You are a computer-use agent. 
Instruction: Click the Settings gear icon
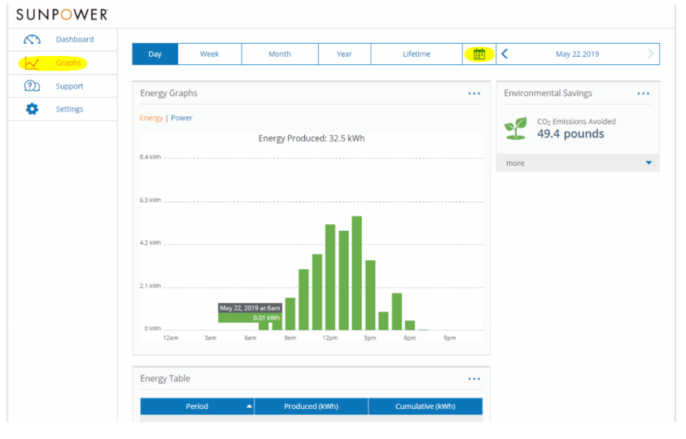(32, 109)
